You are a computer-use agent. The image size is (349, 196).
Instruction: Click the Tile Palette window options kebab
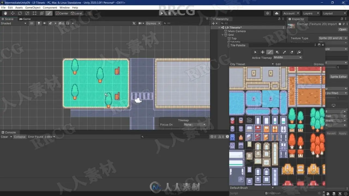[x=315, y=45]
